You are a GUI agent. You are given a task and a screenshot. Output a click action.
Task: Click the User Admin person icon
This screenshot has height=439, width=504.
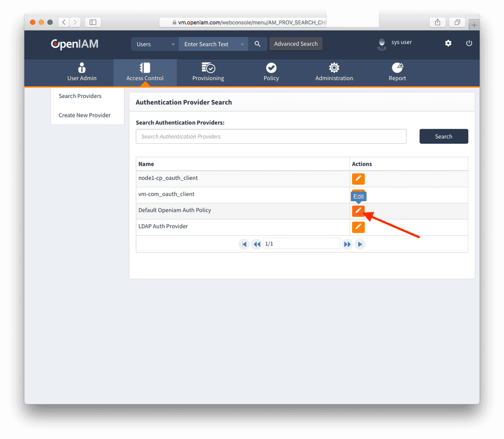81,68
